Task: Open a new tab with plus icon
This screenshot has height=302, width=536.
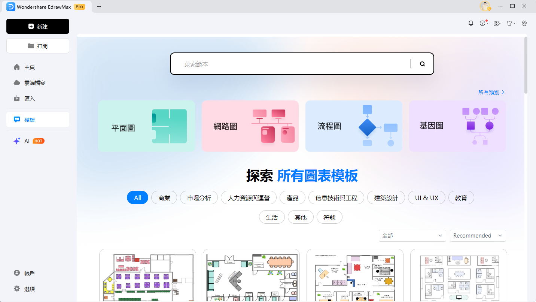Action: coord(99,6)
